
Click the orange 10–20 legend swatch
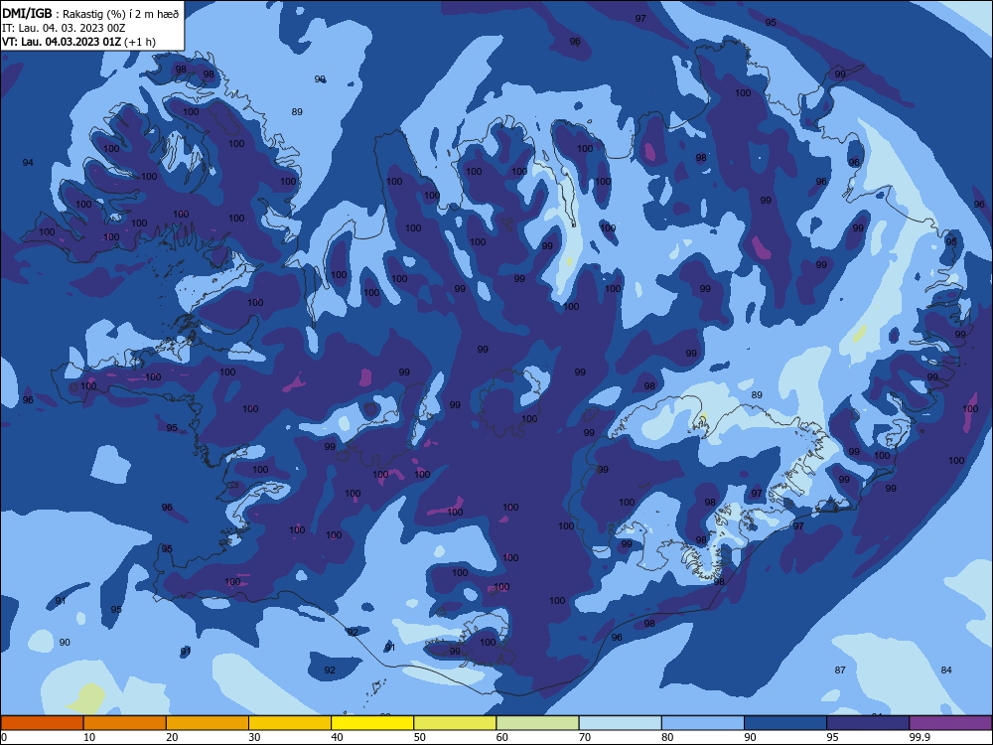coord(125,723)
